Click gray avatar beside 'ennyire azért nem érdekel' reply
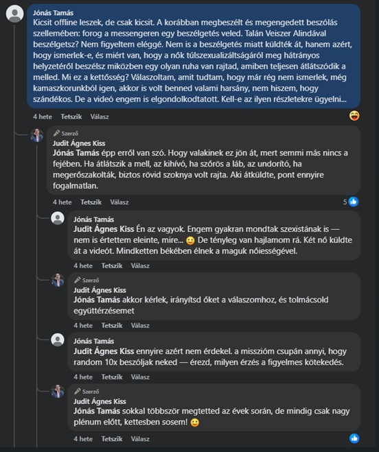The image size is (379, 452). tap(58, 340)
